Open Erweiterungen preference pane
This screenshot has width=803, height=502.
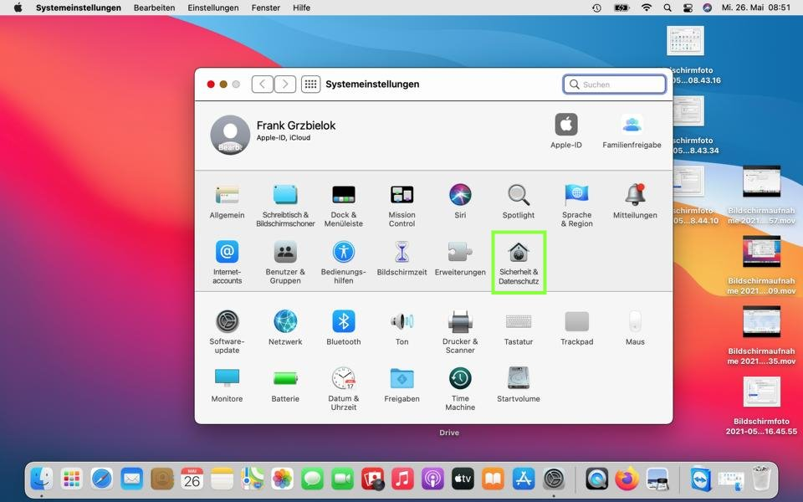pos(460,259)
